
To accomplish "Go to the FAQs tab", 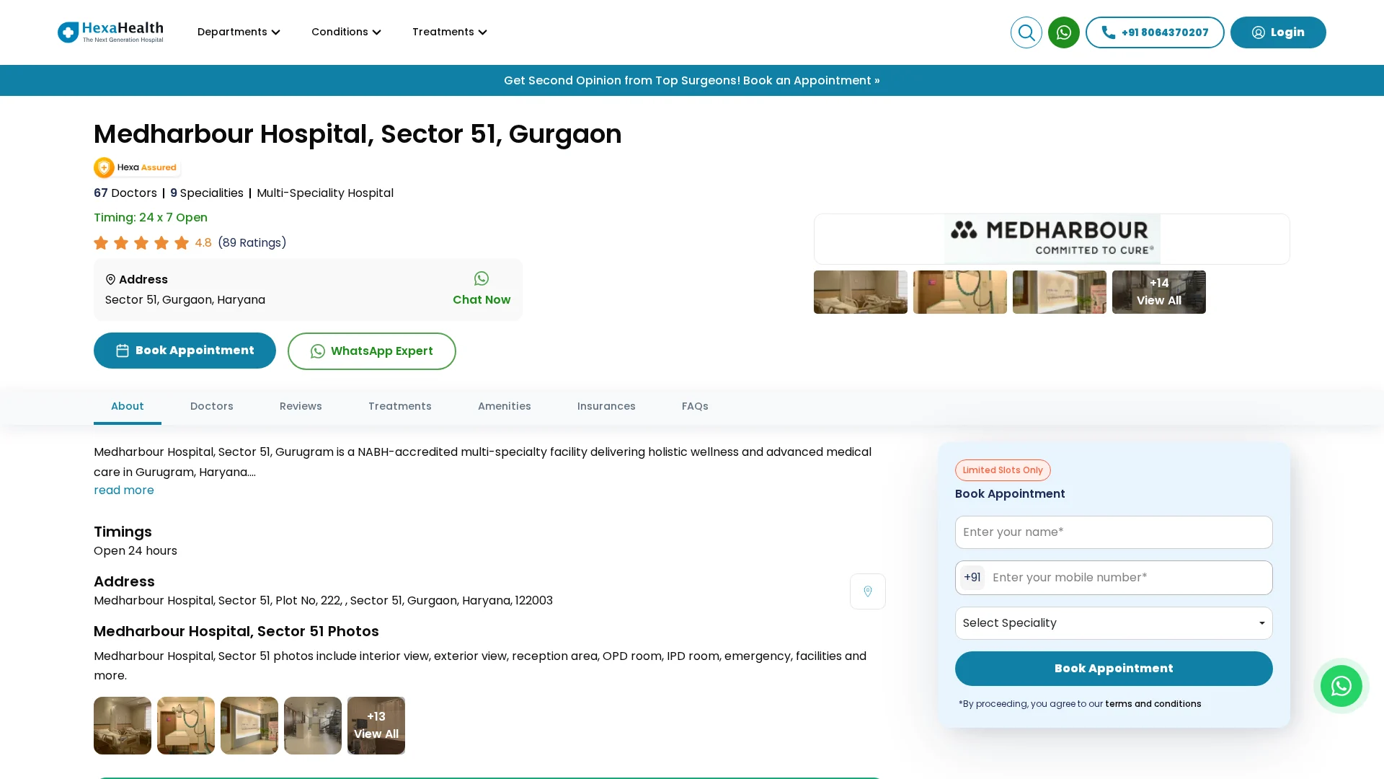I will [x=695, y=407].
